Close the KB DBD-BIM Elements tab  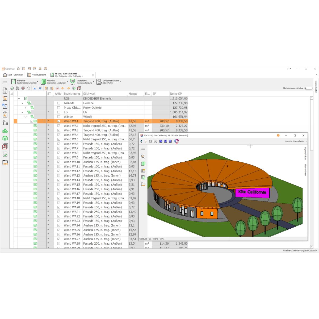point(93,75)
